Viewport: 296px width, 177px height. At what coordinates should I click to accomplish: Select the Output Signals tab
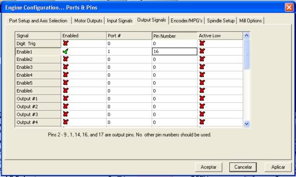[151, 20]
